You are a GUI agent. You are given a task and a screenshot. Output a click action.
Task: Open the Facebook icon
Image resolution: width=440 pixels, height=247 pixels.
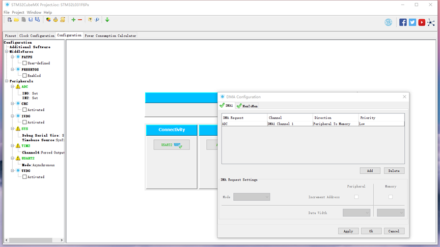tap(403, 22)
